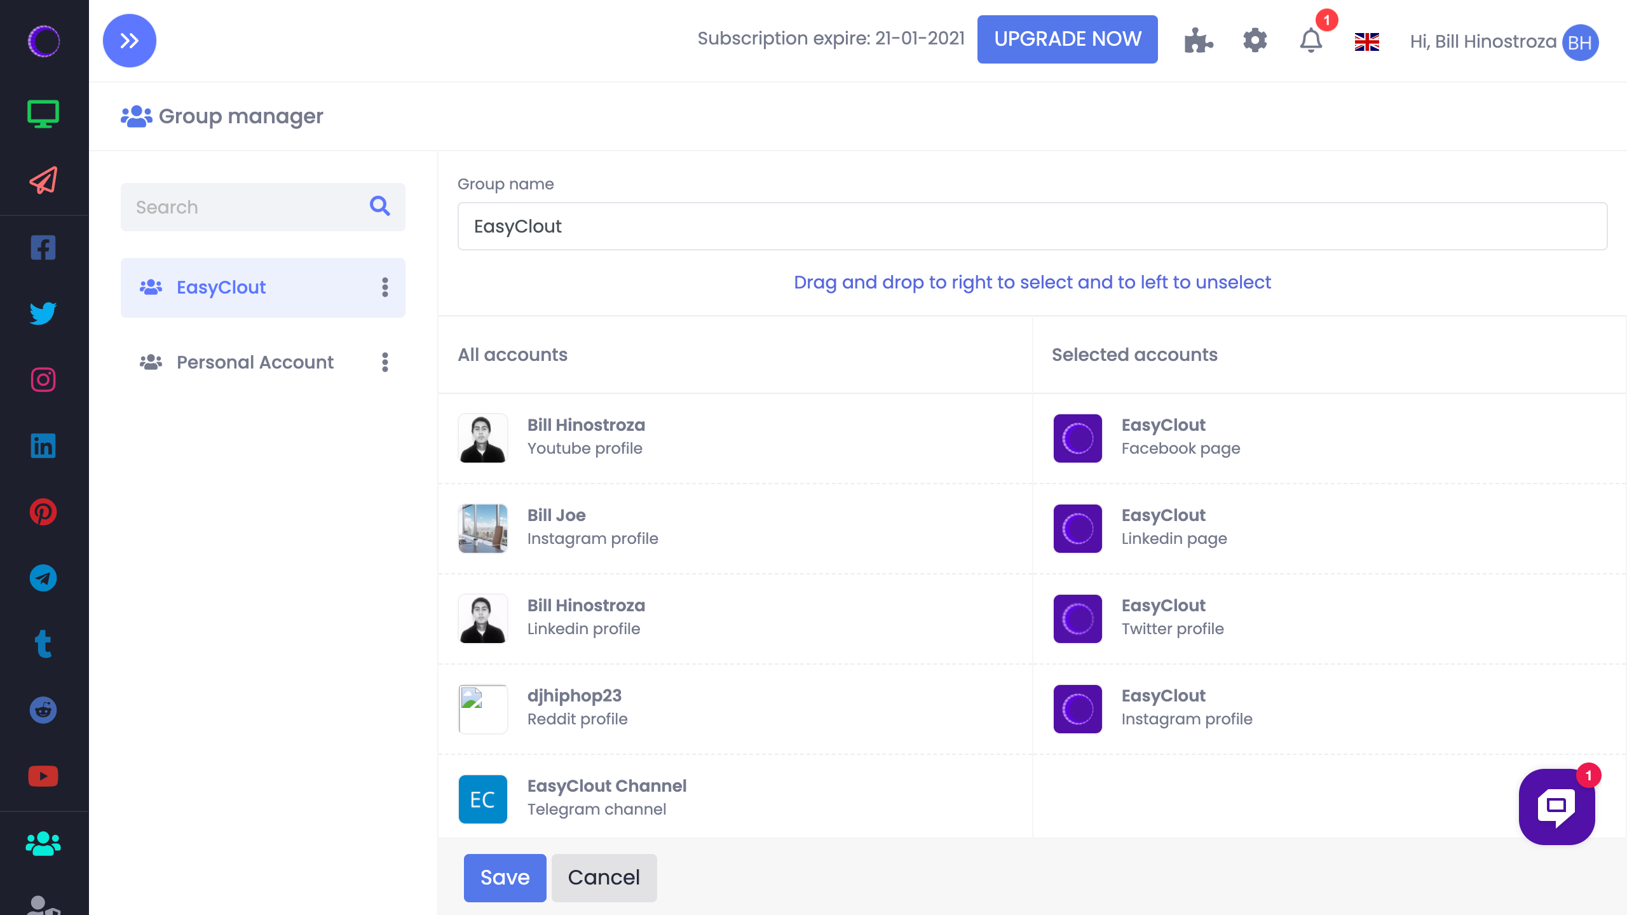Open the post publishing paper-plane icon
The width and height of the screenshot is (1627, 915).
point(43,180)
